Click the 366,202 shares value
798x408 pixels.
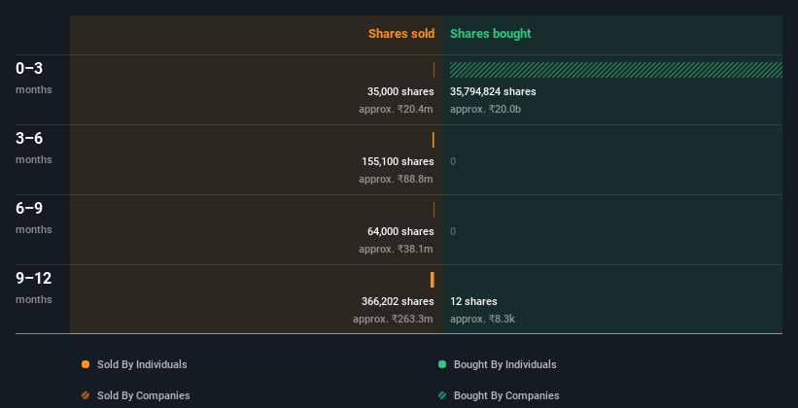click(398, 301)
